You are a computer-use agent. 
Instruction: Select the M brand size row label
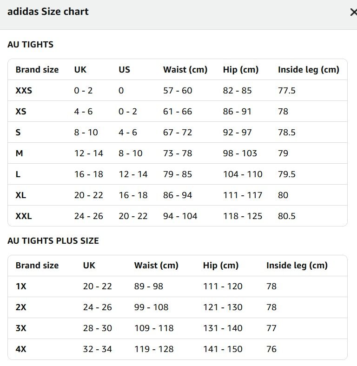pyautogui.click(x=19, y=153)
